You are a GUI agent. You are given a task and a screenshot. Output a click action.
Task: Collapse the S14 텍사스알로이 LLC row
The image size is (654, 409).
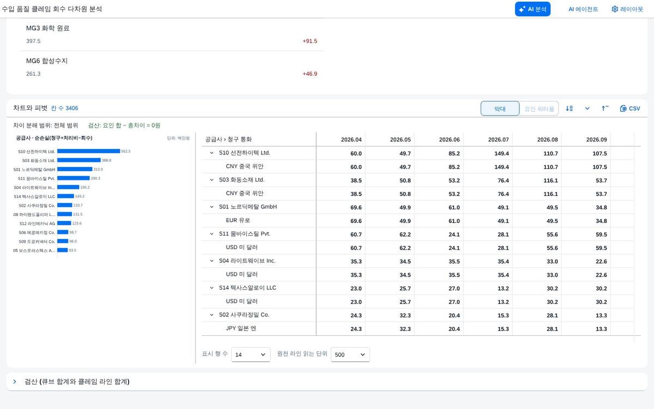tap(212, 288)
